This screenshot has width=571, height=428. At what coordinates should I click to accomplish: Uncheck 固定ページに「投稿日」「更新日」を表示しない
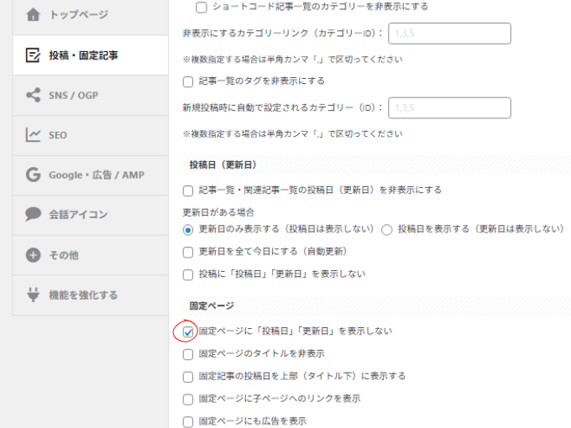[188, 332]
